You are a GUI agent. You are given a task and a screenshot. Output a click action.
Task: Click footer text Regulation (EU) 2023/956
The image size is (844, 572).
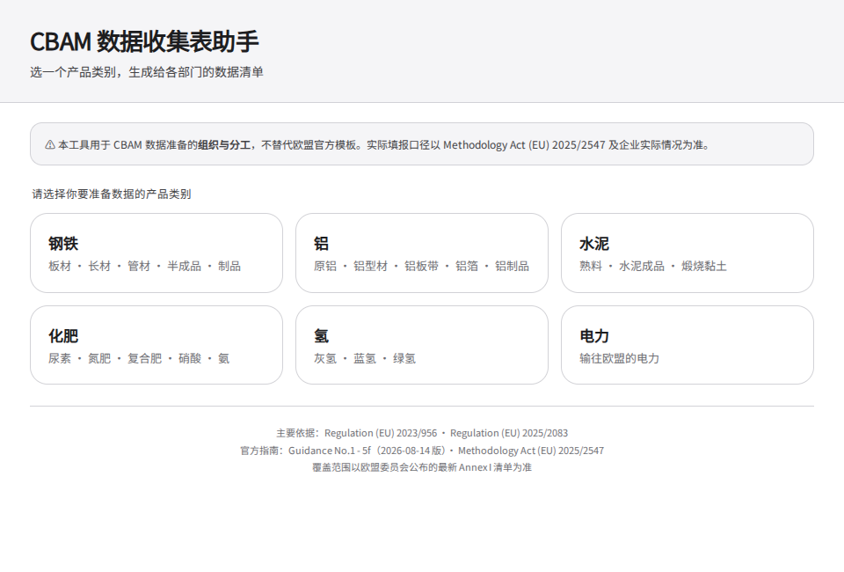(x=381, y=433)
